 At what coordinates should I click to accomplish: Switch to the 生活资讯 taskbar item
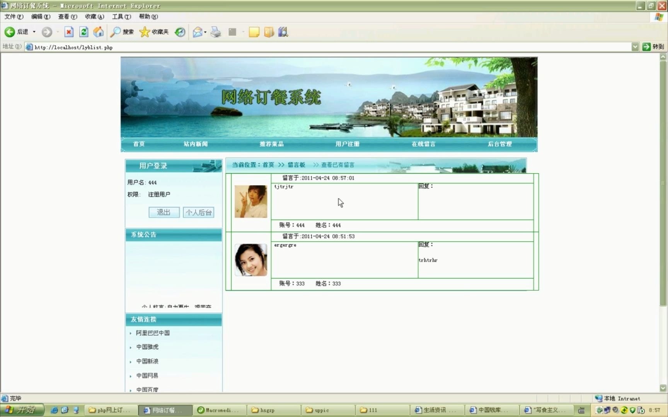pyautogui.click(x=437, y=410)
